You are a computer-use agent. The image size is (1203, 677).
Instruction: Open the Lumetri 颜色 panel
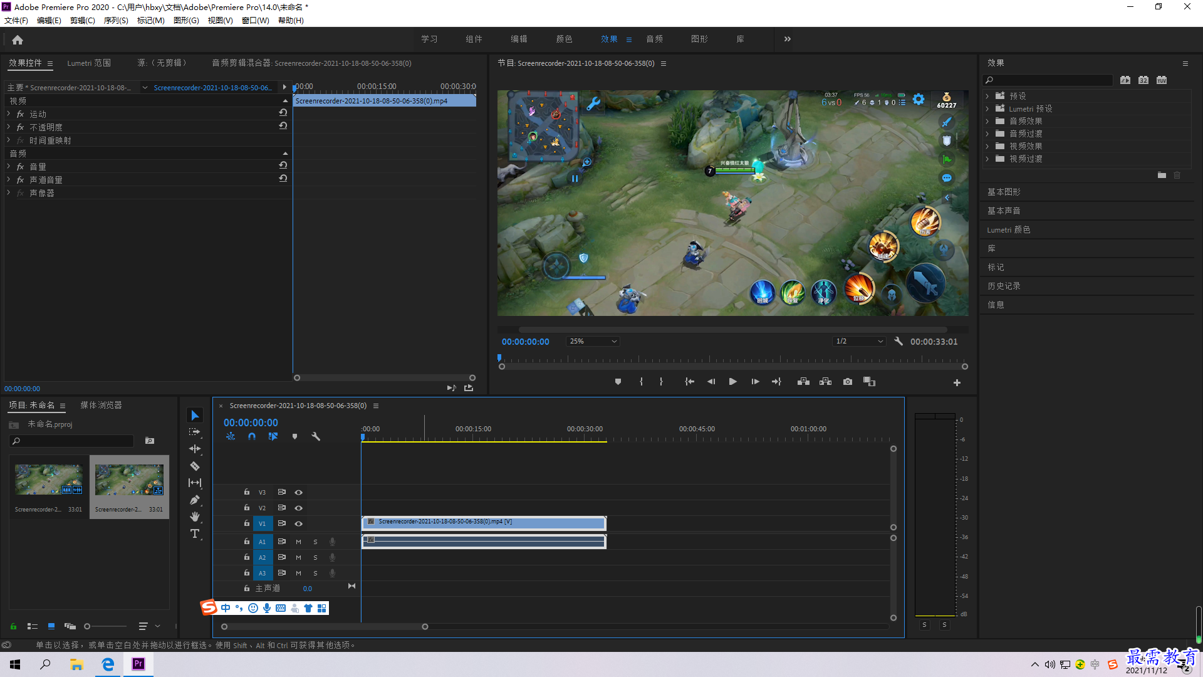(x=1009, y=229)
